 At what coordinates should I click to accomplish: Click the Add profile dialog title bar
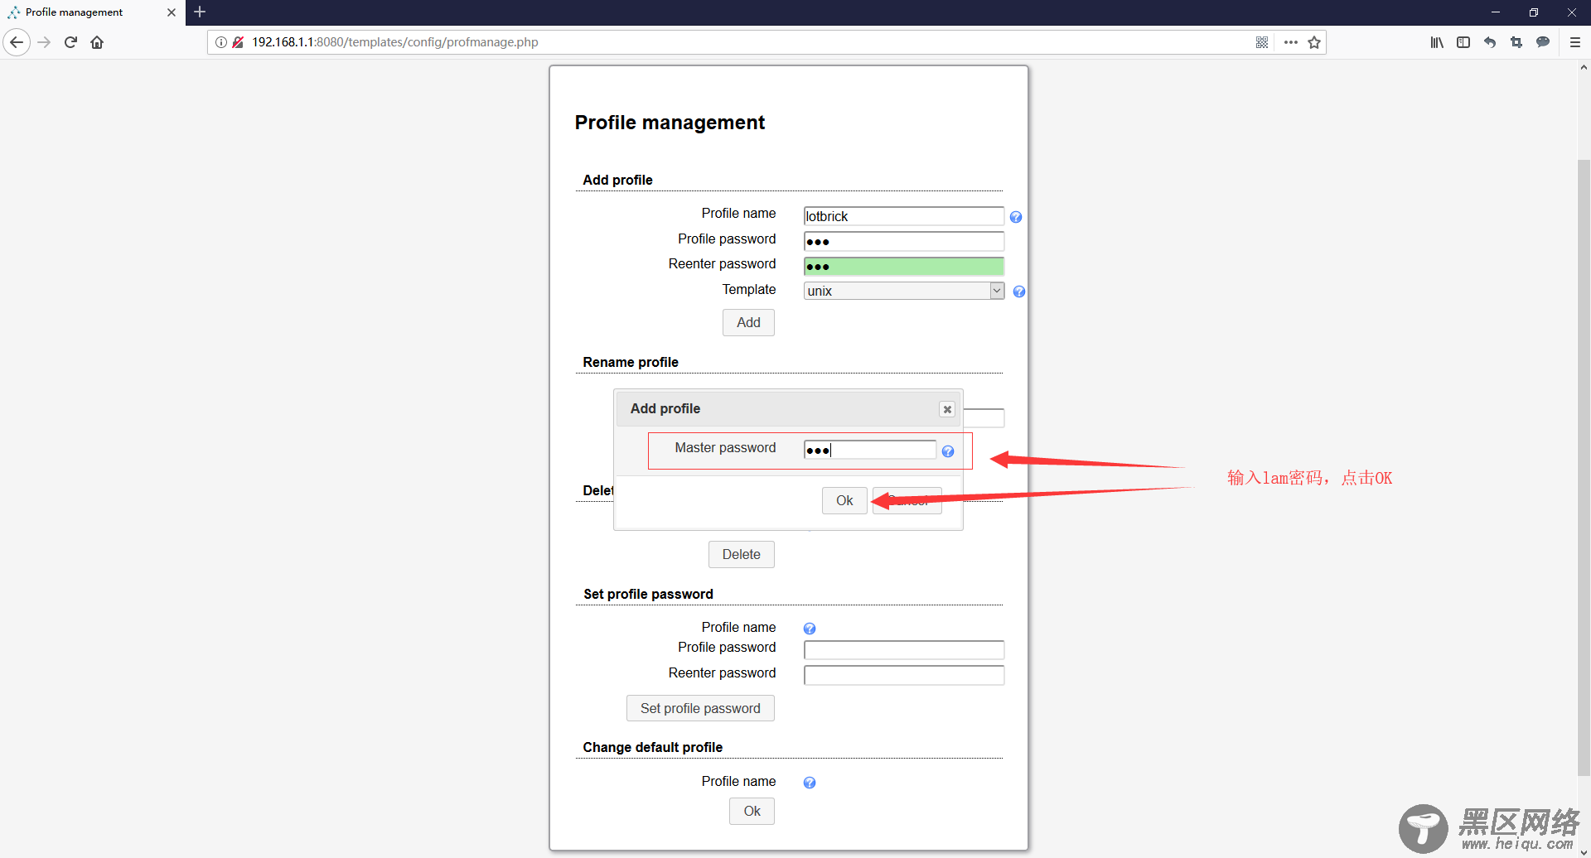point(787,409)
